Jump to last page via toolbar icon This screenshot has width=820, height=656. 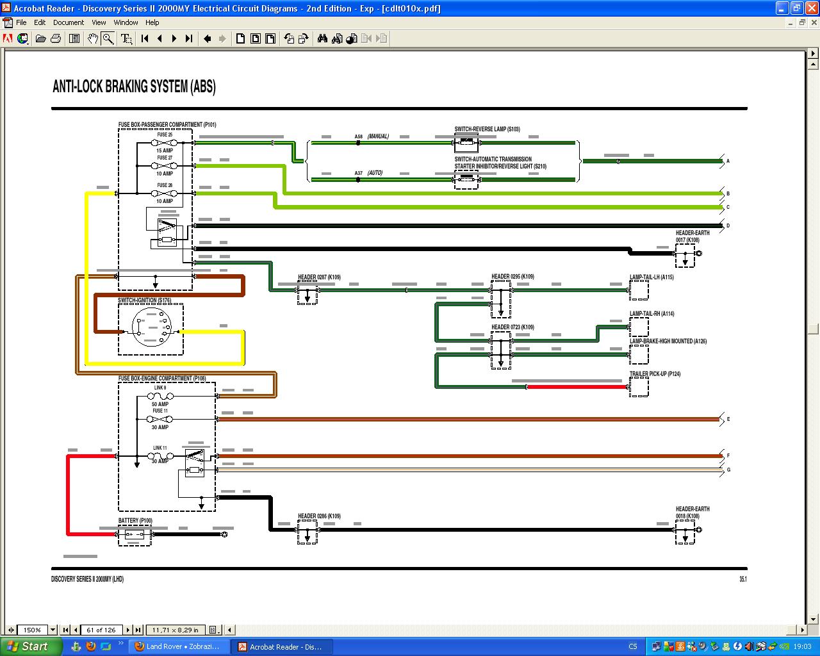189,38
